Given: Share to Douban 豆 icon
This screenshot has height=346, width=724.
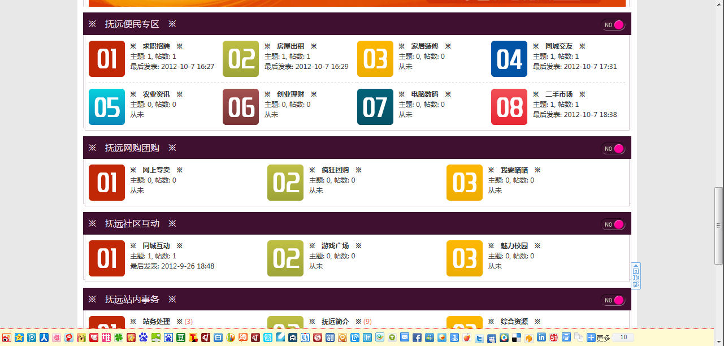Looking at the screenshot, I should (181, 338).
